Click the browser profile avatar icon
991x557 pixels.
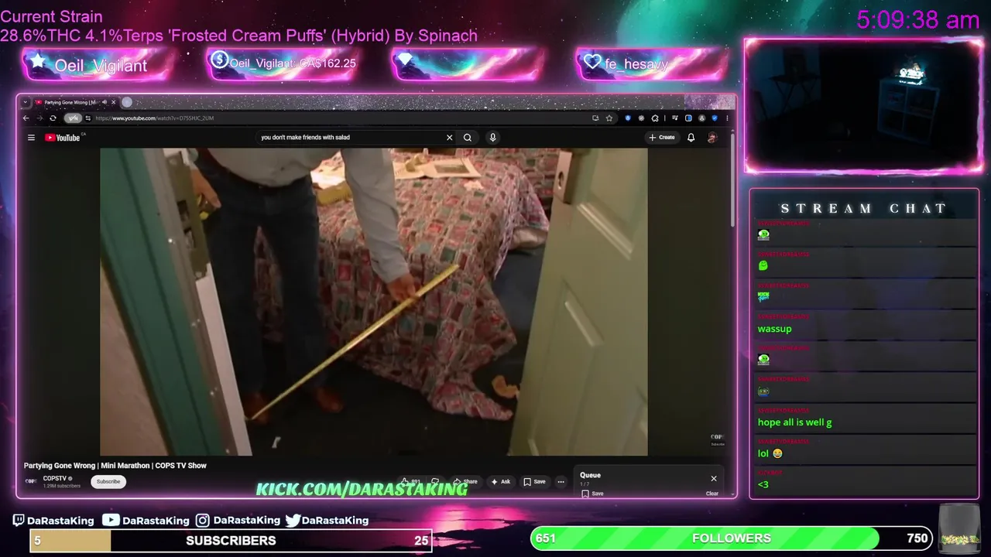point(701,118)
